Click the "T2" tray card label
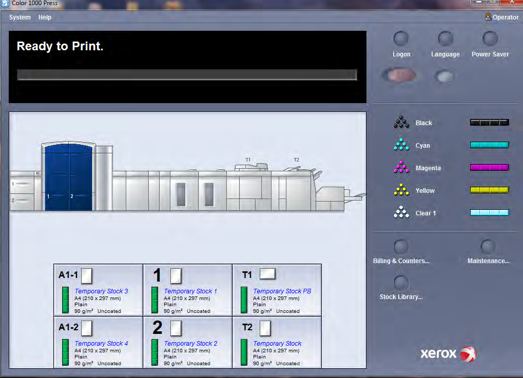523x378 pixels. point(247,327)
